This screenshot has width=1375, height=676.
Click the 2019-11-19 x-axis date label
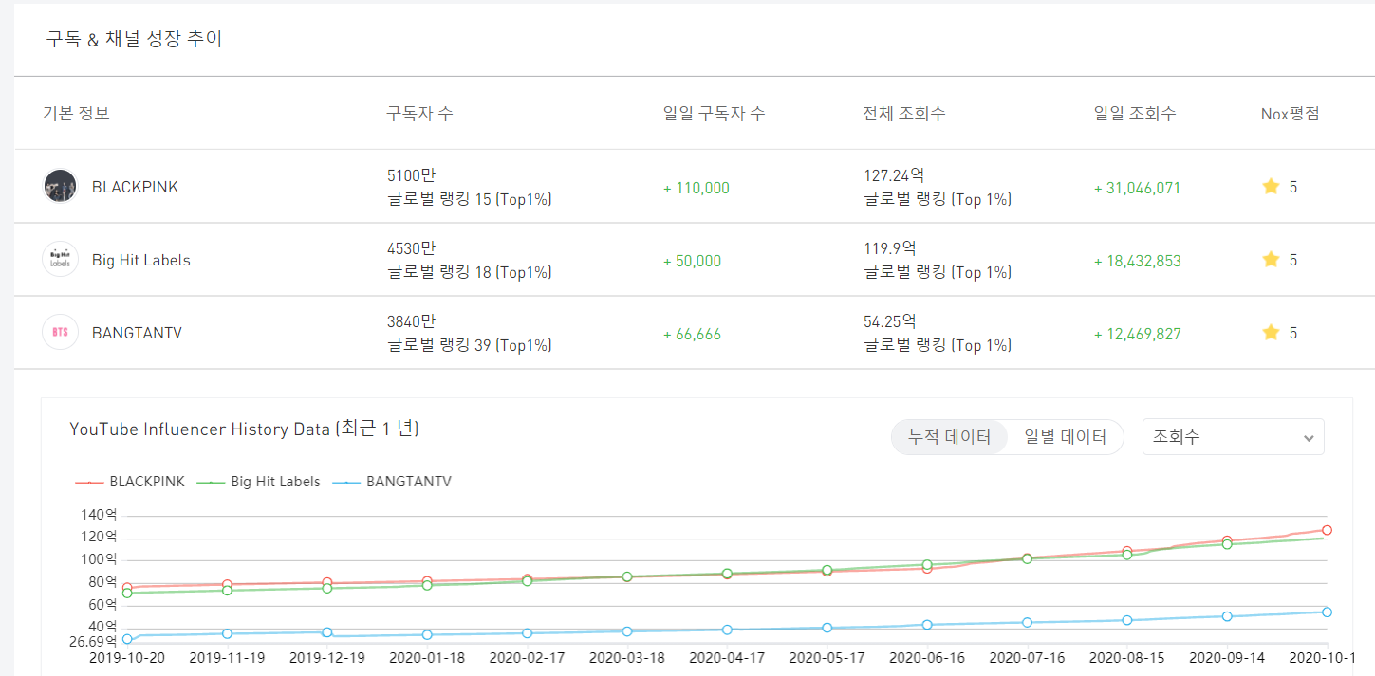[227, 656]
